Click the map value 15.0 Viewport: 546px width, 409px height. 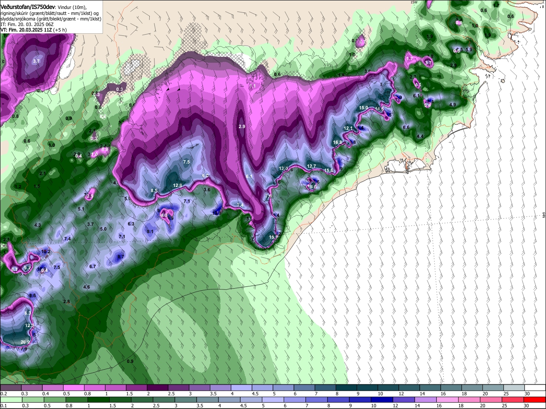pos(363,108)
